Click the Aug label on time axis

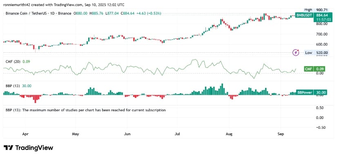tap(229, 134)
